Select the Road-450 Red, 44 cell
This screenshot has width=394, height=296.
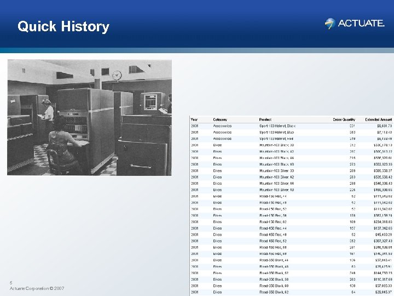coord(273,228)
